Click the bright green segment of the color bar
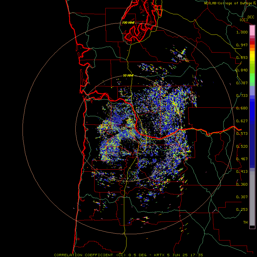 pos(252,78)
